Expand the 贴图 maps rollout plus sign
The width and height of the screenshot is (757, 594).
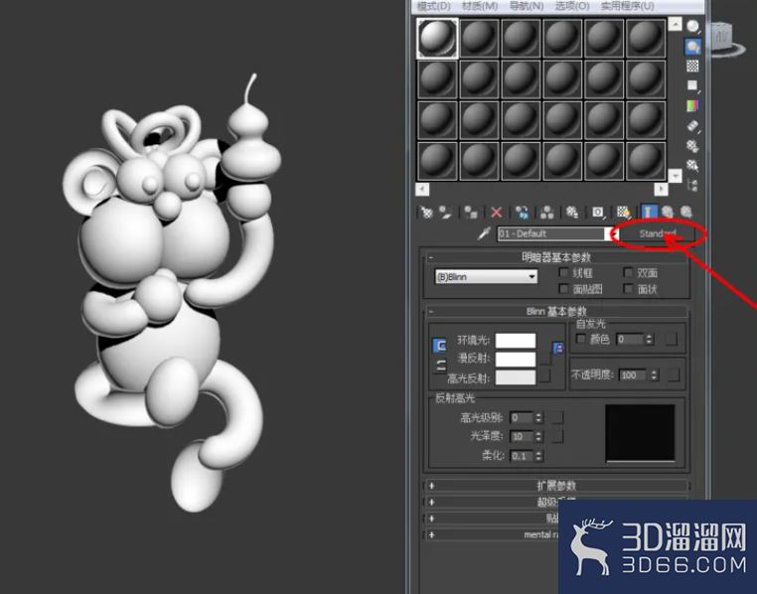(x=431, y=519)
